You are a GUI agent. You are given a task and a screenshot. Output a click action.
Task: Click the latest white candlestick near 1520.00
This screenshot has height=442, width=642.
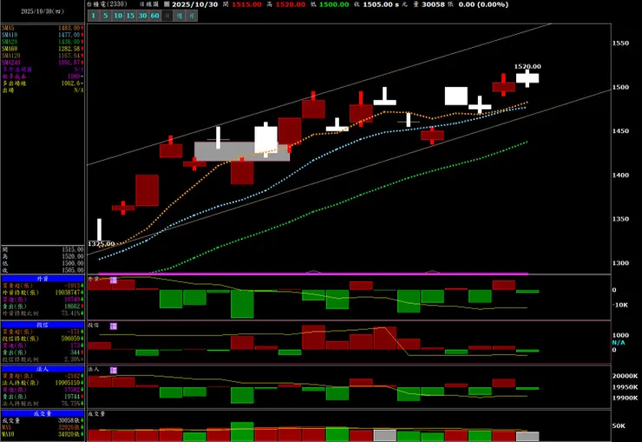(527, 78)
